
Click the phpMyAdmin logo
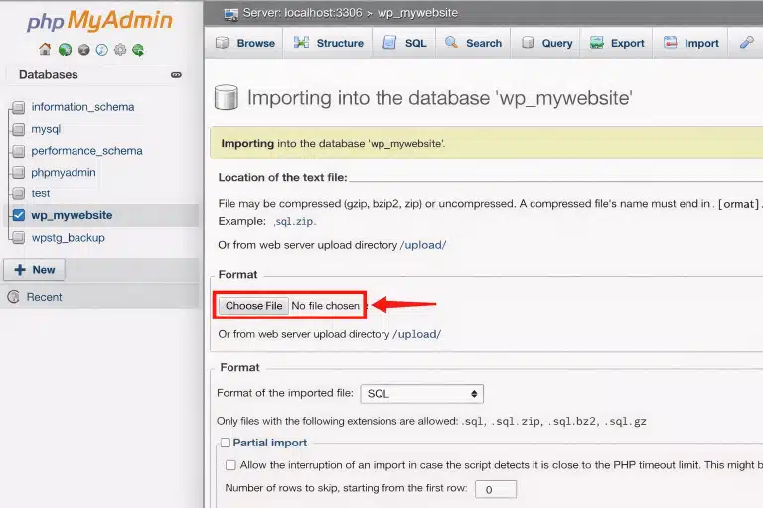[99, 21]
